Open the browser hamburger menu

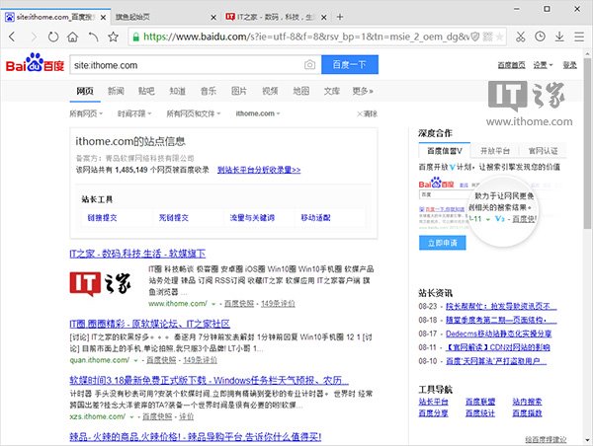coord(578,37)
